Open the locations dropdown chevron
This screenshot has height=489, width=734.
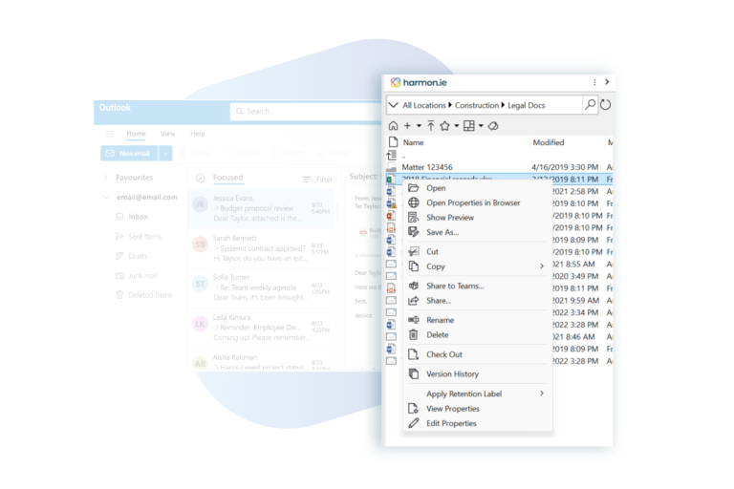pyautogui.click(x=393, y=105)
